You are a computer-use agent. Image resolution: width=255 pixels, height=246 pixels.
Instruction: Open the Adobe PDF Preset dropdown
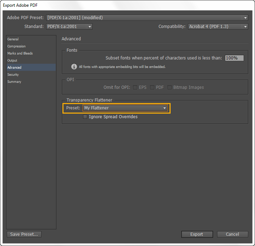[147, 18]
